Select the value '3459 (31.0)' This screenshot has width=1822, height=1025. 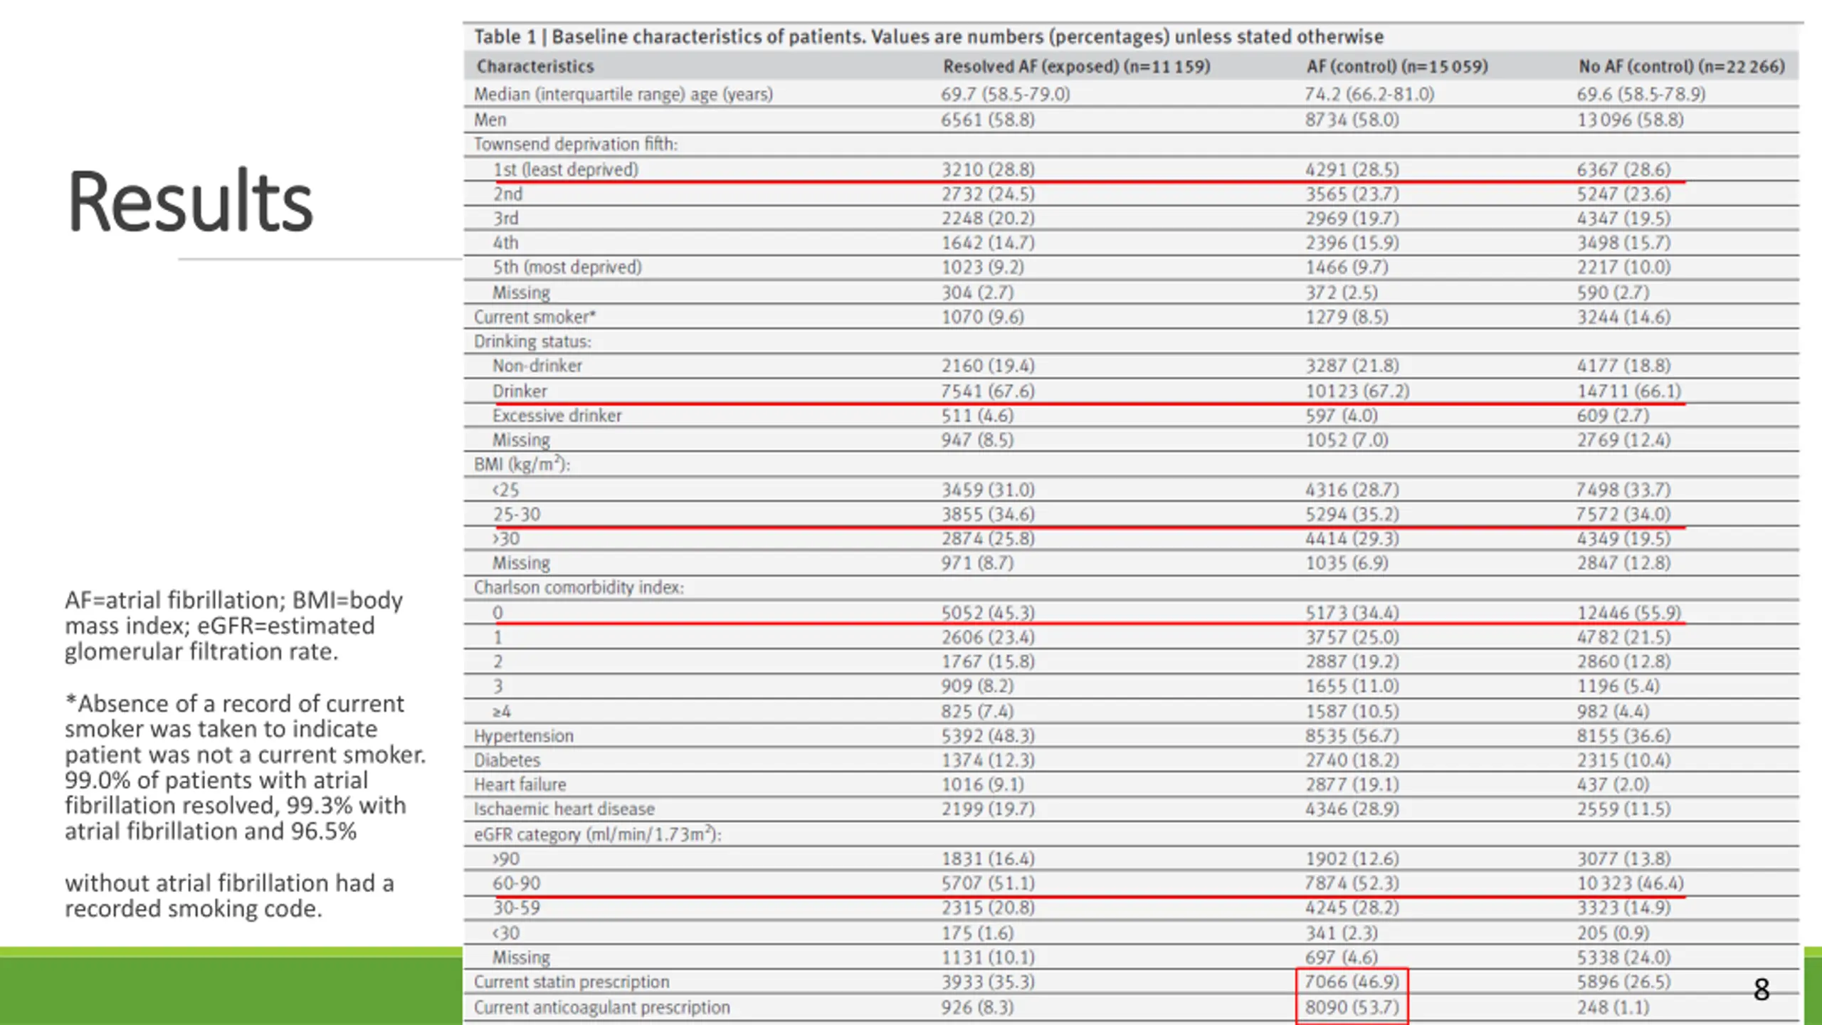coord(988,490)
